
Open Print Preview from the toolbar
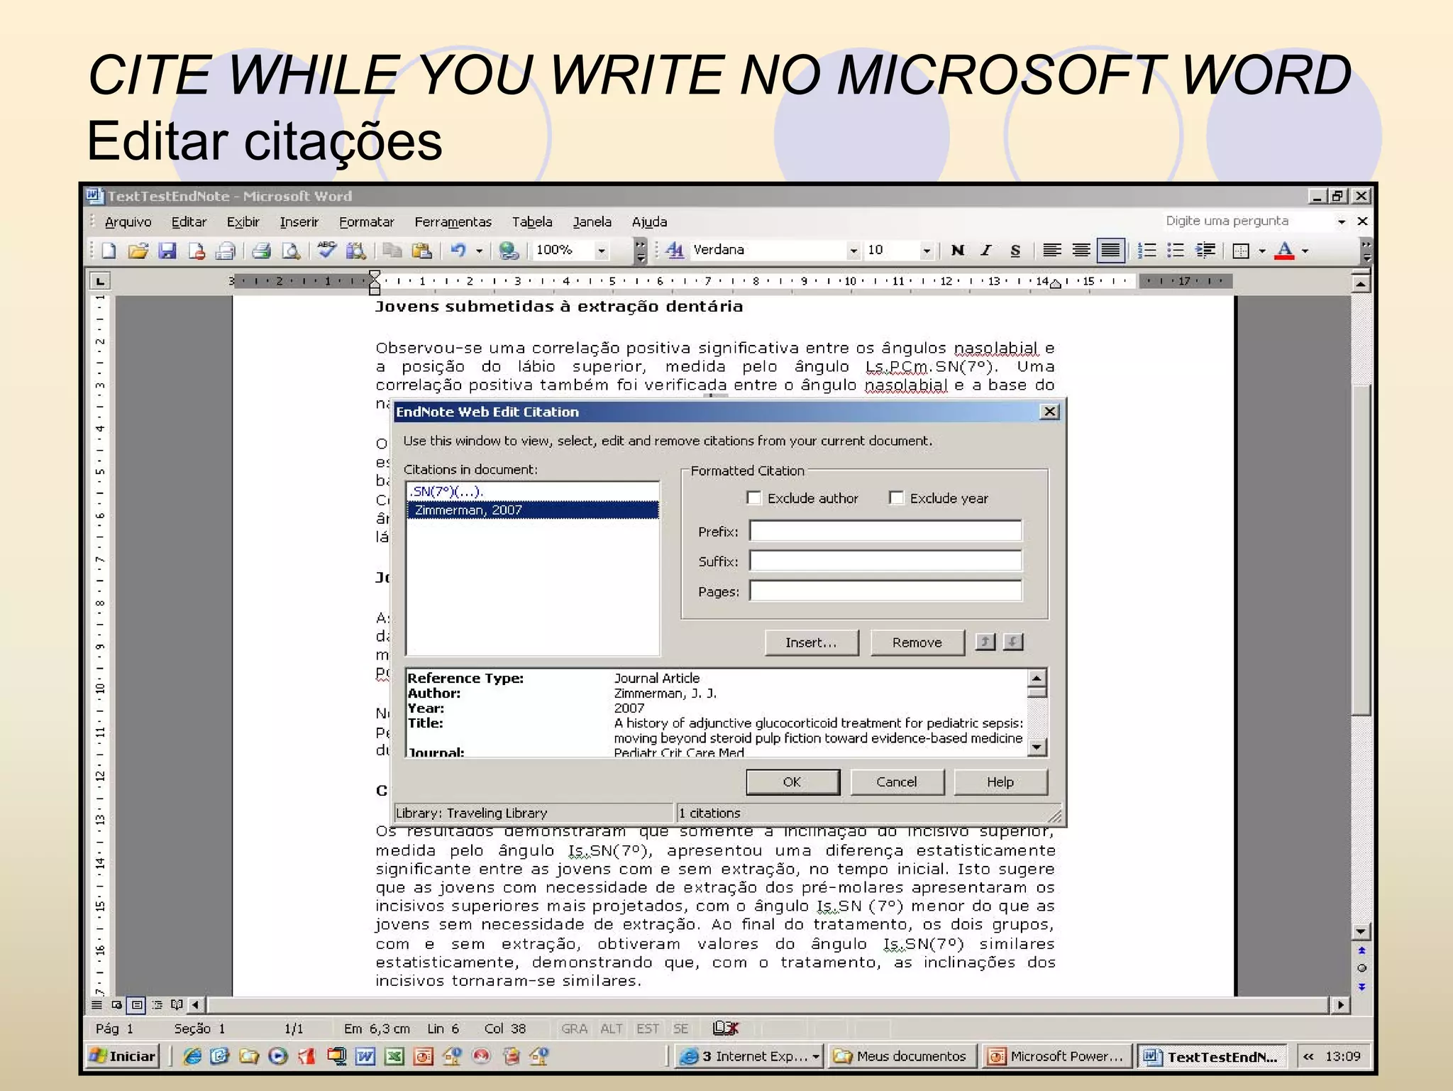point(290,251)
